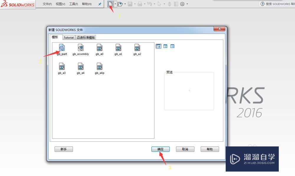Click the Rebuild traffic light icon
The width and height of the screenshot is (295, 176).
(x=170, y=4)
